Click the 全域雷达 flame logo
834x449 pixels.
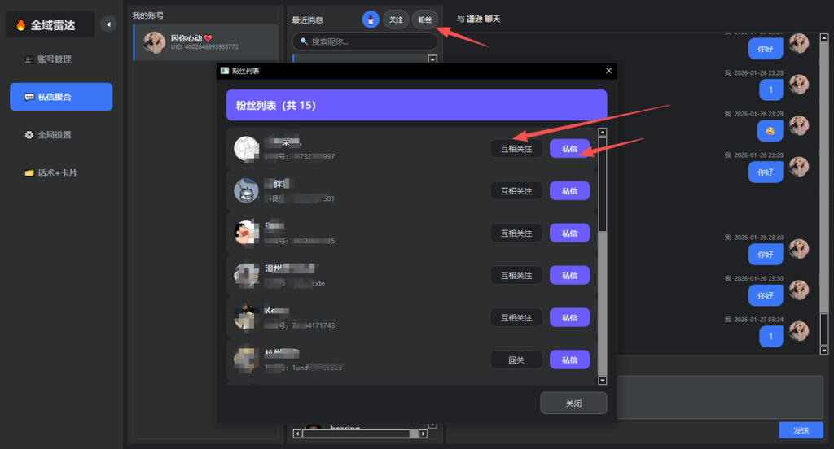click(x=20, y=25)
